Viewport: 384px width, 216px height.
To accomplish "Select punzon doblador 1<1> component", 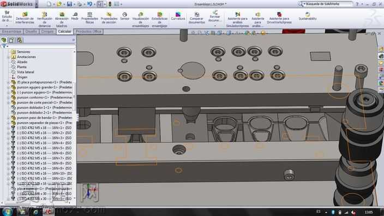I will (44, 107).
